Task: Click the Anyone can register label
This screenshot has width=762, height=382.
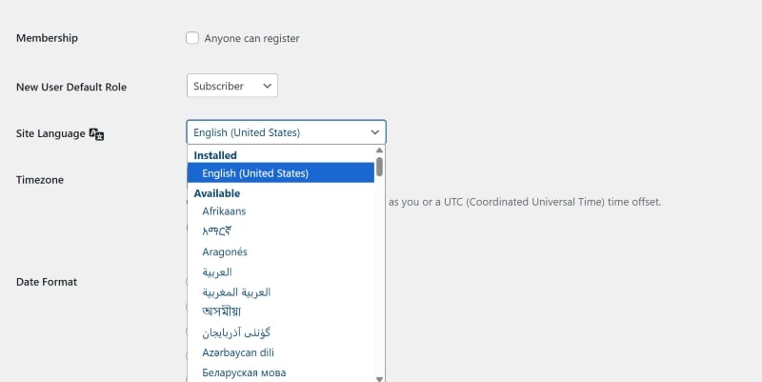Action: point(251,38)
